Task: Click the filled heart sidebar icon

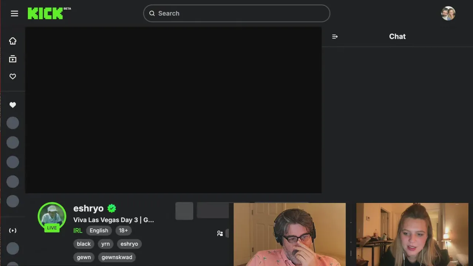Action: coord(13,105)
